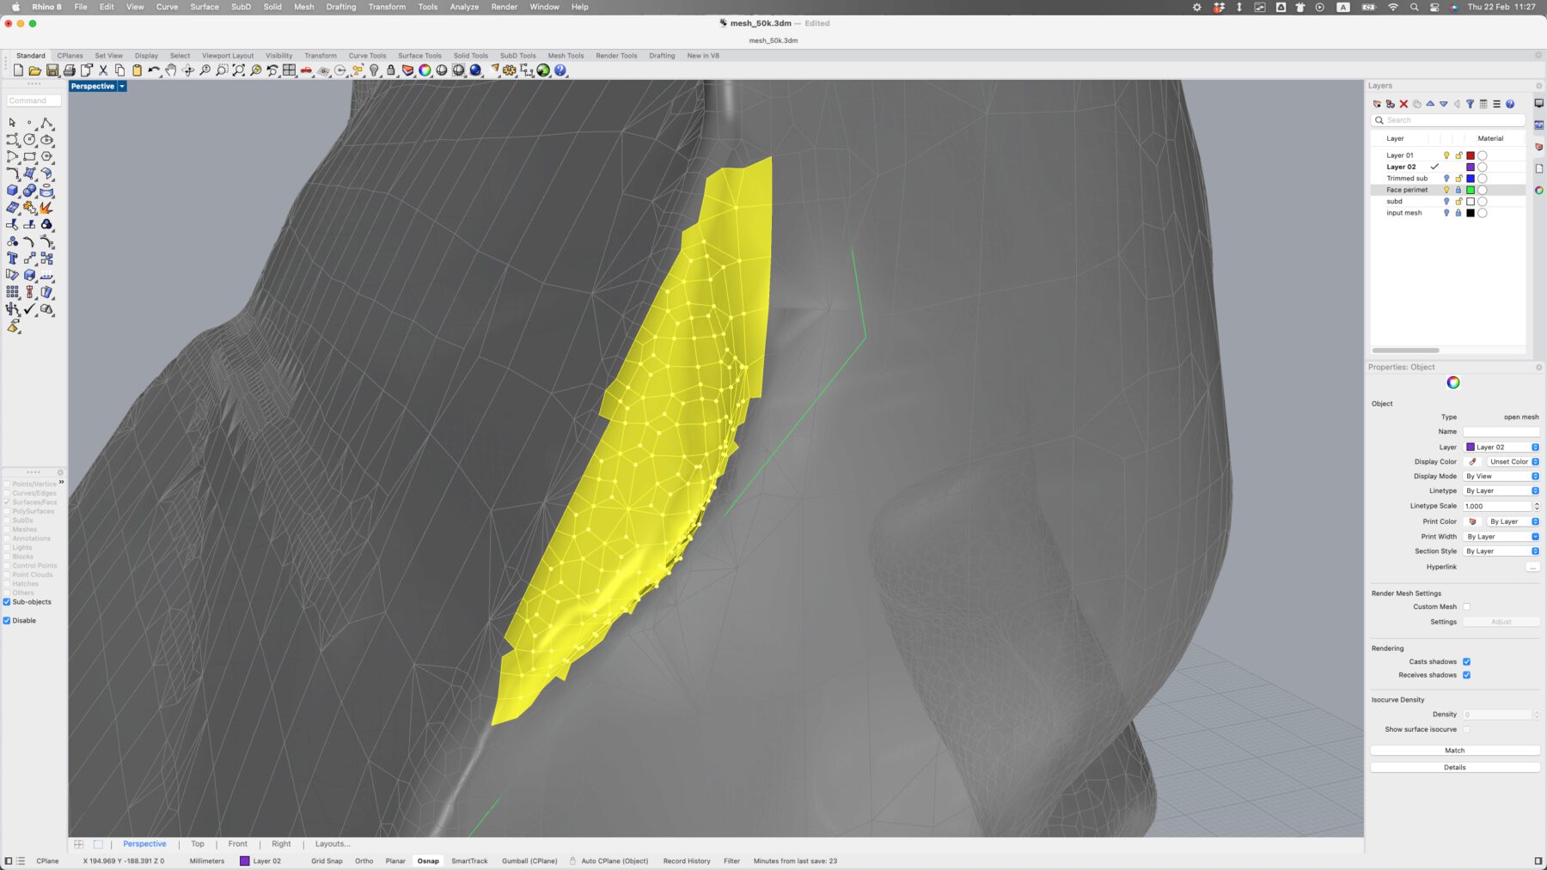Click Move layer up triangle icon
Screen dimensions: 1547x870
click(1430, 104)
